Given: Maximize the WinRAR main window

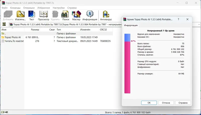Looking at the screenshot, I should pyautogui.click(x=187, y=3).
